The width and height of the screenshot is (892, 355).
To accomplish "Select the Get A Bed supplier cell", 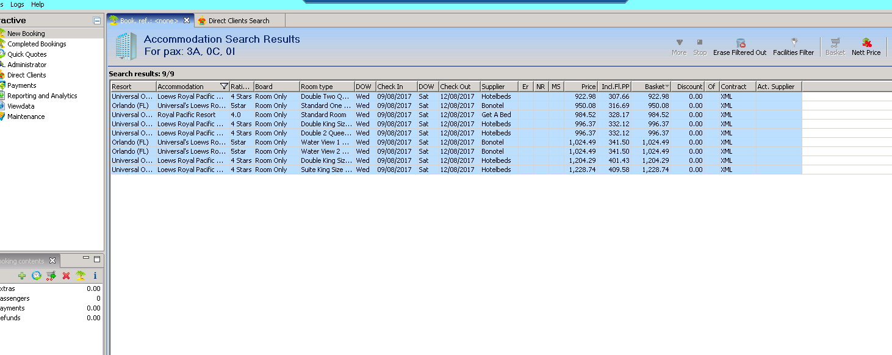I will pos(499,115).
